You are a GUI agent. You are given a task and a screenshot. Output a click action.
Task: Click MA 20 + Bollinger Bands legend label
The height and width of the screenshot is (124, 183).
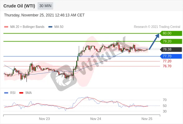27,27
